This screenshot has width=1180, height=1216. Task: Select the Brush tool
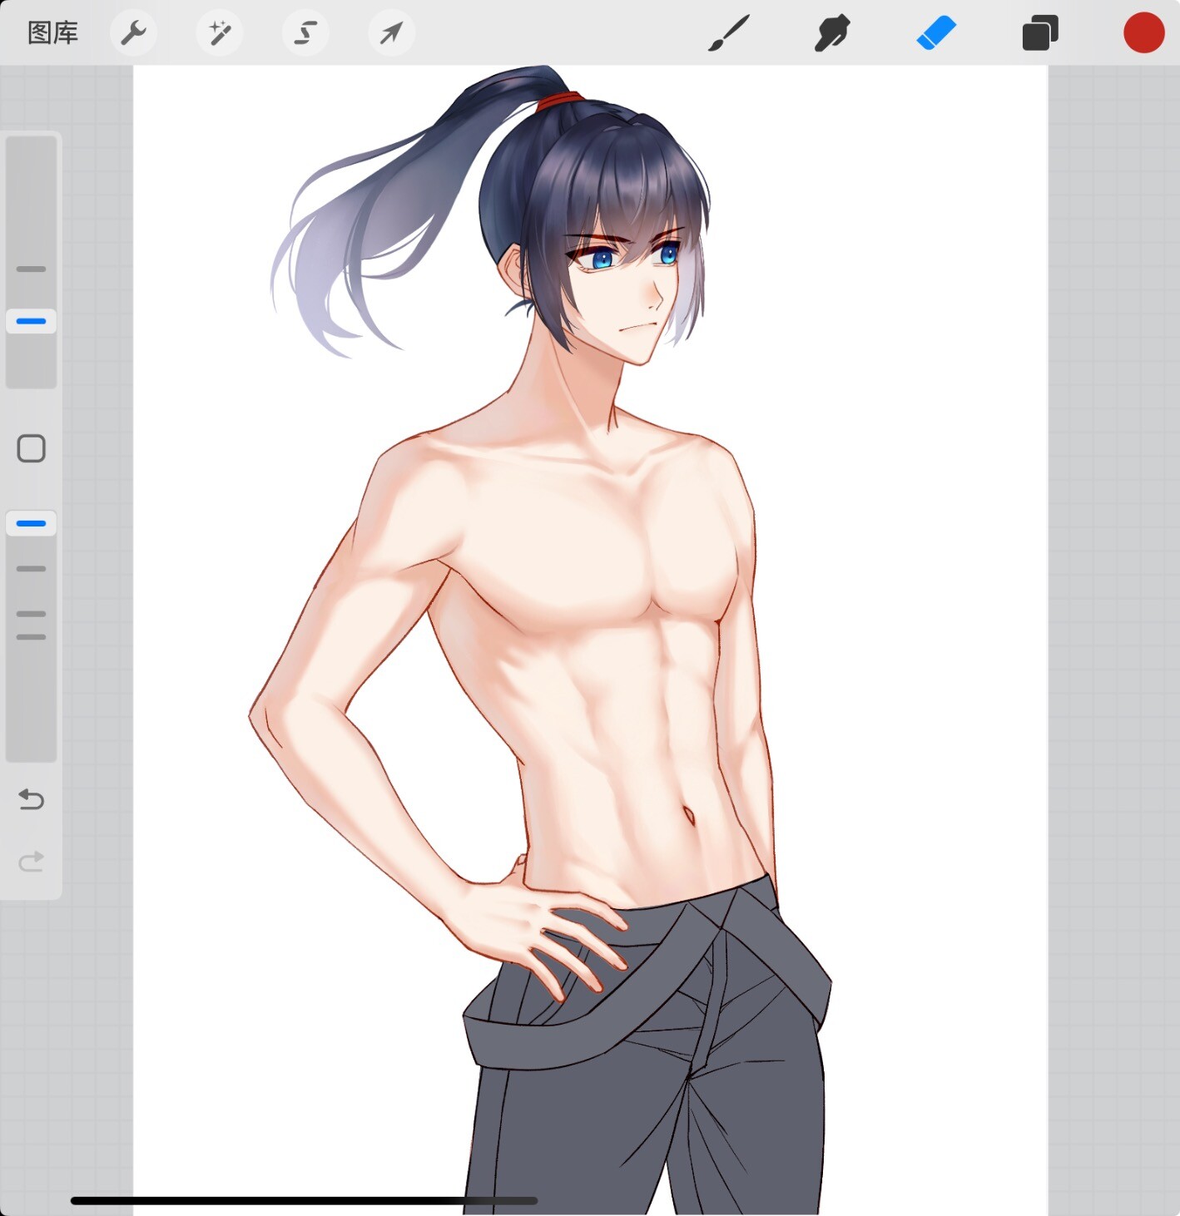tap(729, 33)
